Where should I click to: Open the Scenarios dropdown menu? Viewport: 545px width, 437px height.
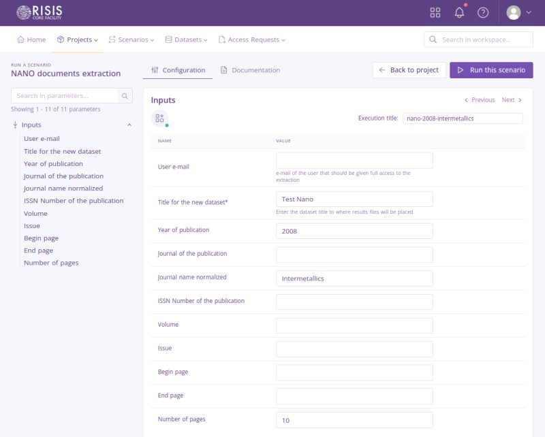point(131,39)
